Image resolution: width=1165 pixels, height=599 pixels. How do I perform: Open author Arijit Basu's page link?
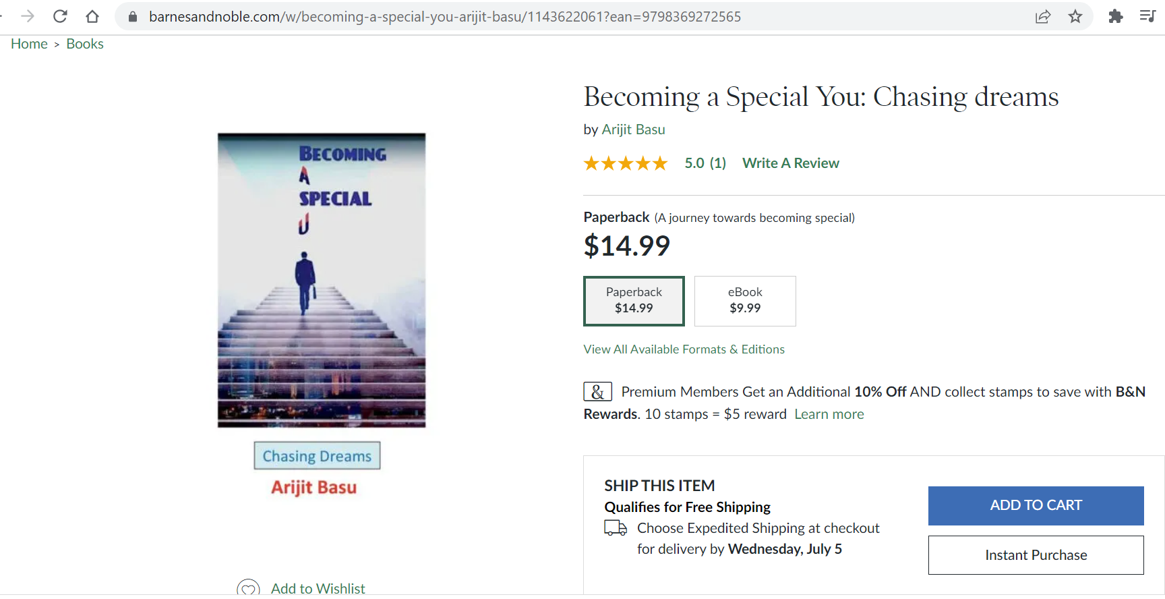(633, 130)
